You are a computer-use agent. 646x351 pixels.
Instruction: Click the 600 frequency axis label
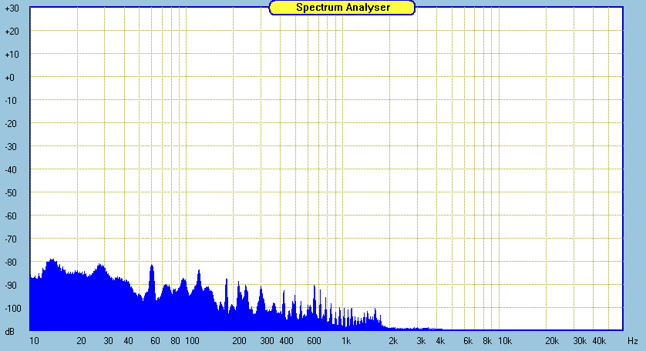click(314, 340)
